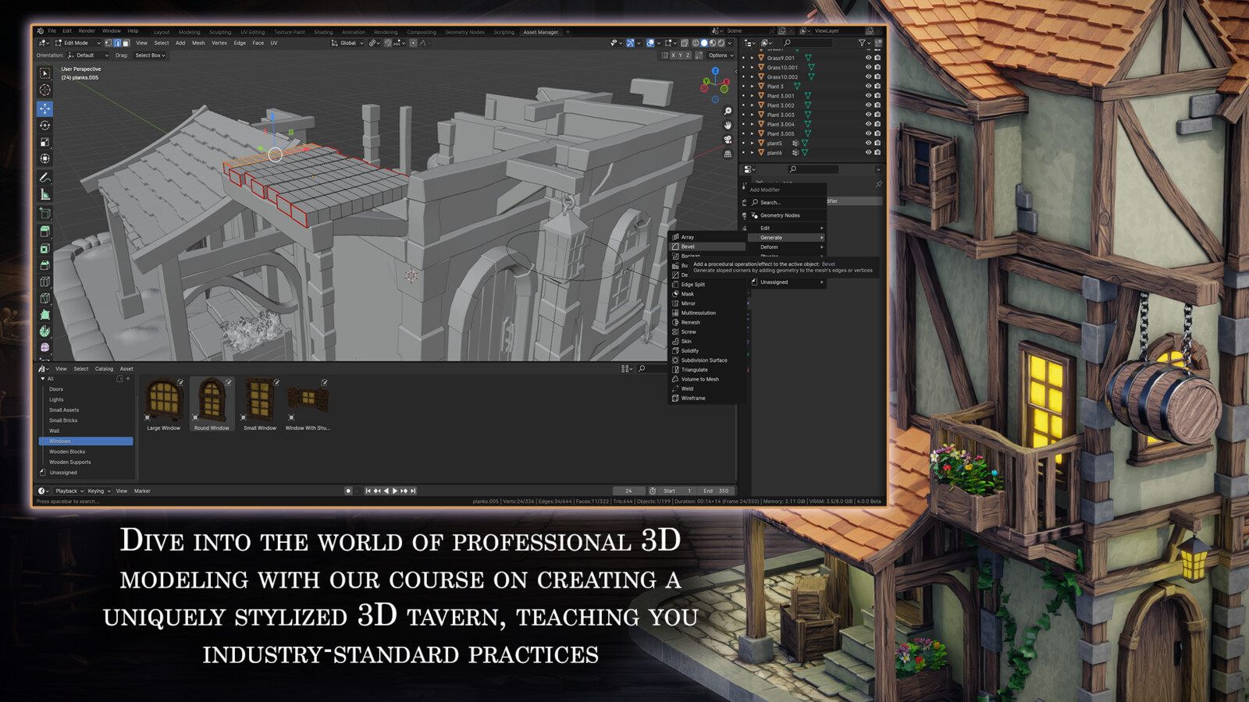The image size is (1249, 702).
Task: Select the Wooden Supports category in the asset browser
Action: (70, 462)
